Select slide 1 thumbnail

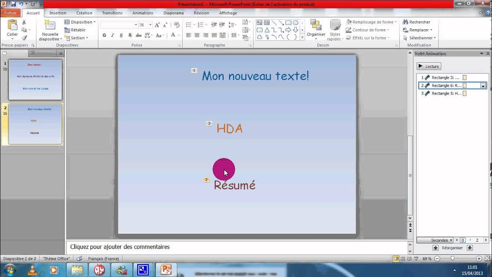[x=35, y=80]
